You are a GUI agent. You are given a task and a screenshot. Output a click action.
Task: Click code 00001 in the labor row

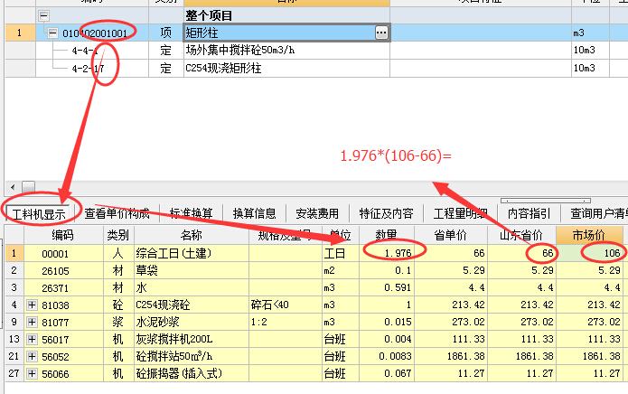[55, 254]
